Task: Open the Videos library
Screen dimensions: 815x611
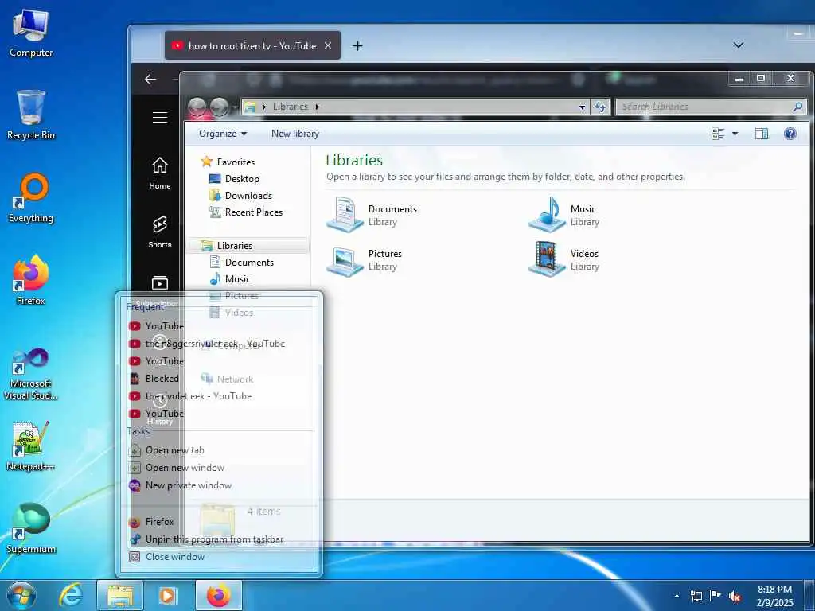Action: tap(564, 260)
